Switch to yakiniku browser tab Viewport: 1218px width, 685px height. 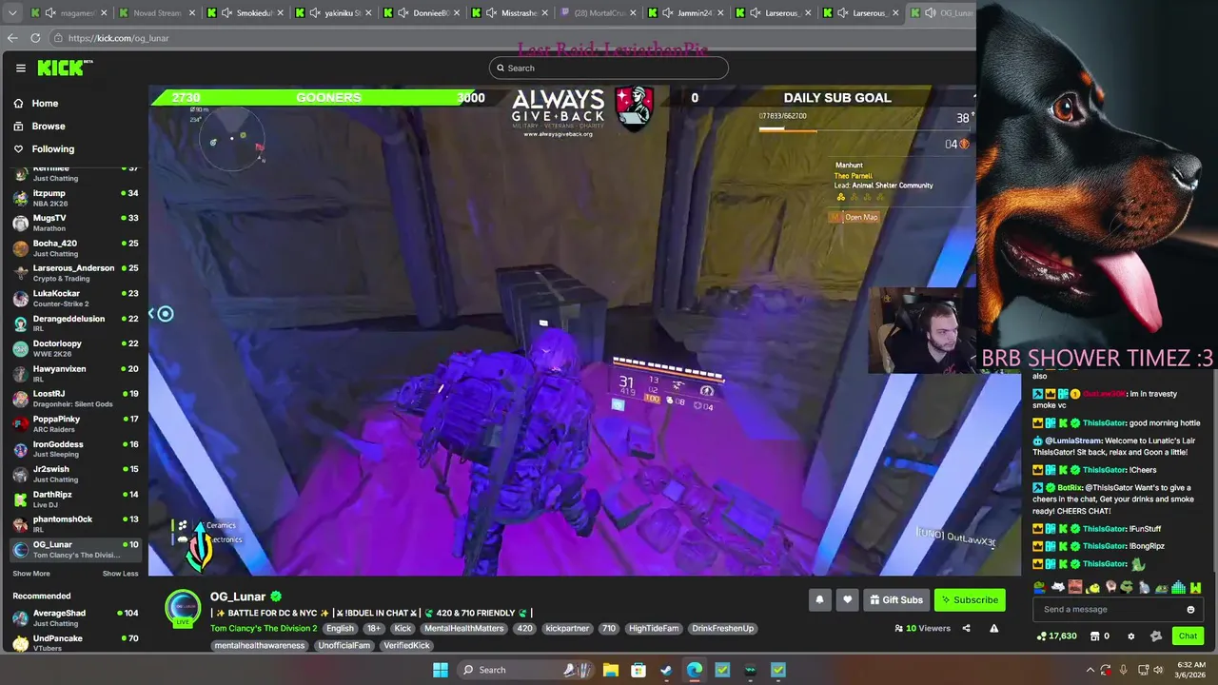click(x=333, y=13)
